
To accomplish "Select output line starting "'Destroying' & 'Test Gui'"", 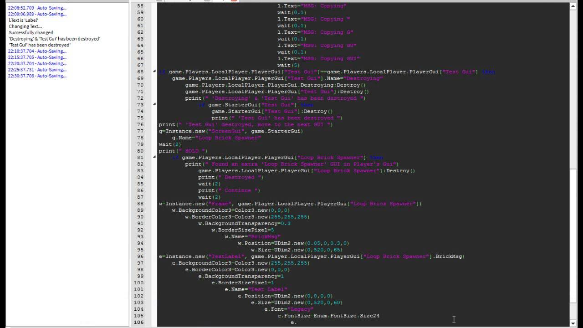I will point(54,39).
